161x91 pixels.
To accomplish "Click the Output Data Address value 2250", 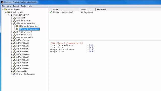I will [92, 49].
